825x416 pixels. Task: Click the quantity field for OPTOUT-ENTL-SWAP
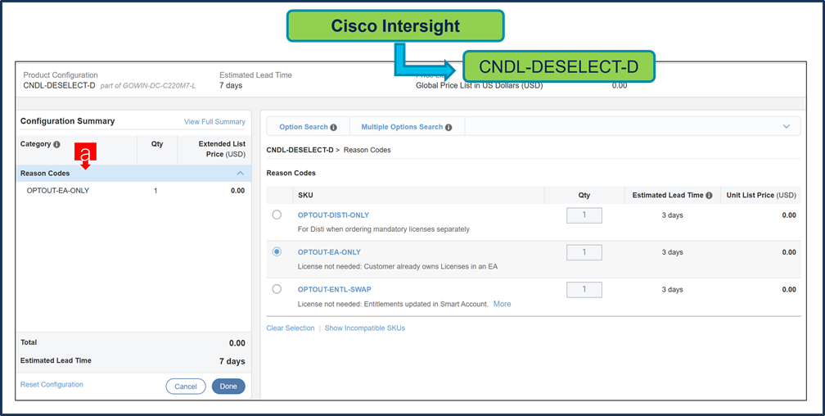[x=584, y=290]
